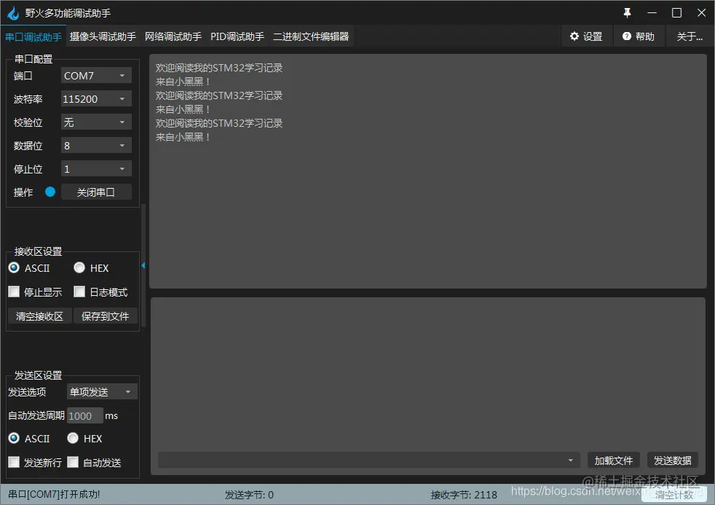Open the COM7 port dropdown

point(95,75)
